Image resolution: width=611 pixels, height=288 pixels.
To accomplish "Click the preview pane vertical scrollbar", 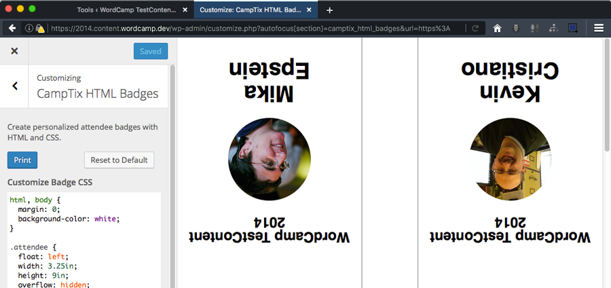I will (x=607, y=94).
